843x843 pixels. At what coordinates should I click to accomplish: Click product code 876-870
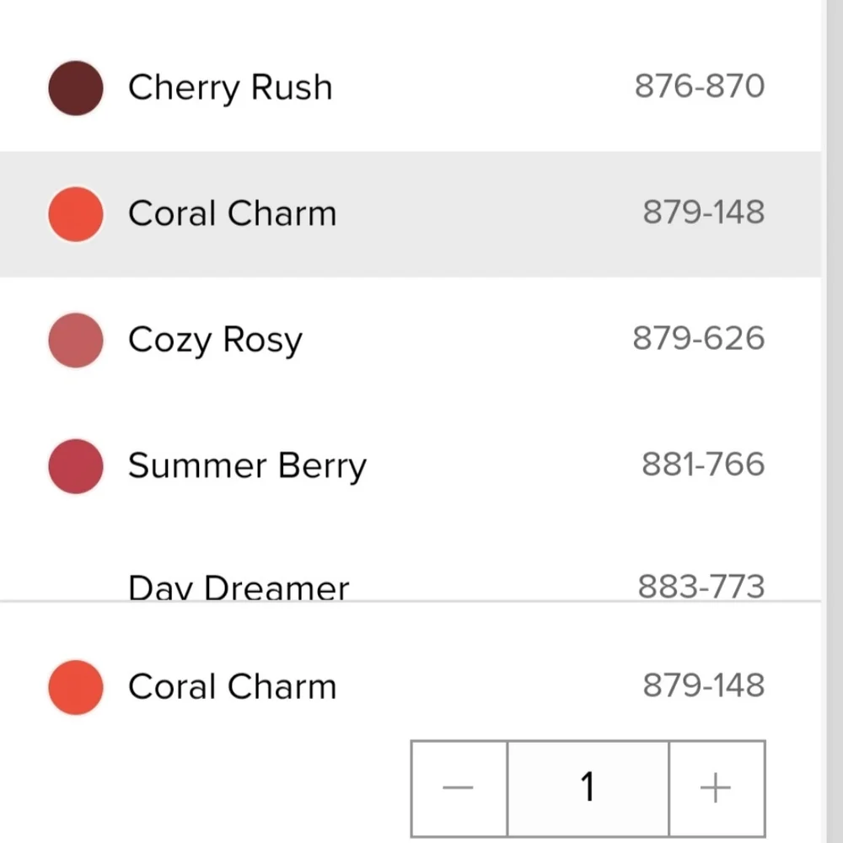click(x=700, y=86)
